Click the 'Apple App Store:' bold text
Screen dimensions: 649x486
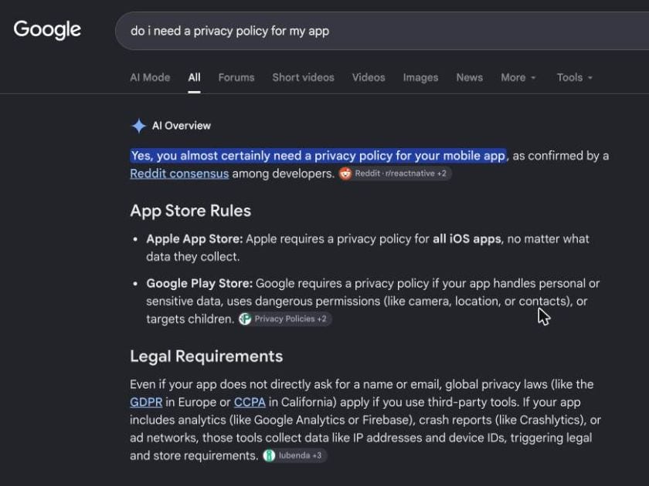tap(195, 239)
